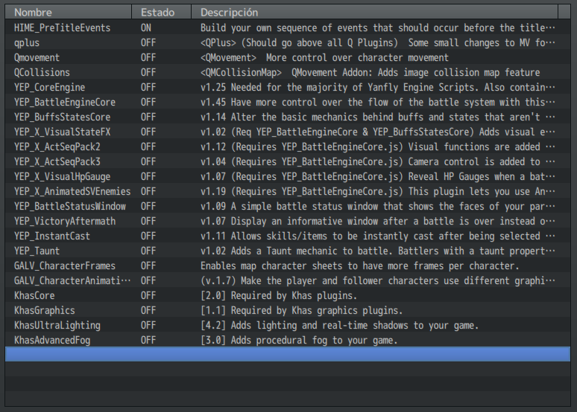The width and height of the screenshot is (577, 412).
Task: Click description 'Adds procedural fog to your game.'
Action: tap(298, 340)
